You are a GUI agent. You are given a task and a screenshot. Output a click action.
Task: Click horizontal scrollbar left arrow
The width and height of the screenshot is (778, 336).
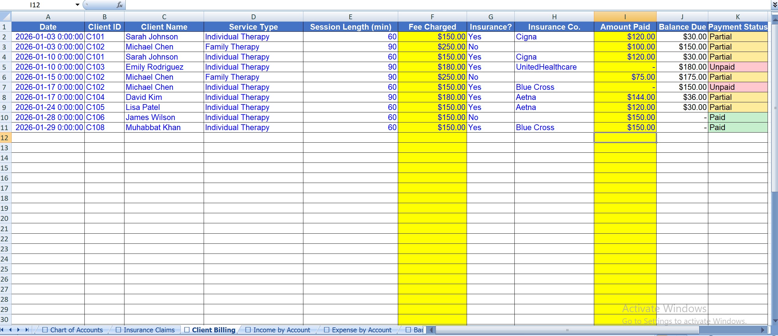(431, 330)
